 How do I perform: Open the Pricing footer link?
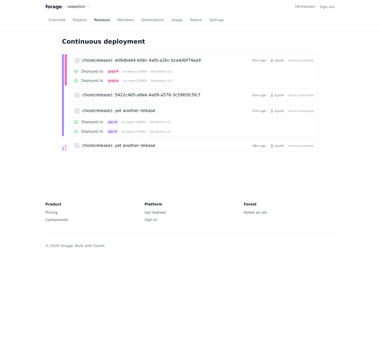tap(51, 212)
